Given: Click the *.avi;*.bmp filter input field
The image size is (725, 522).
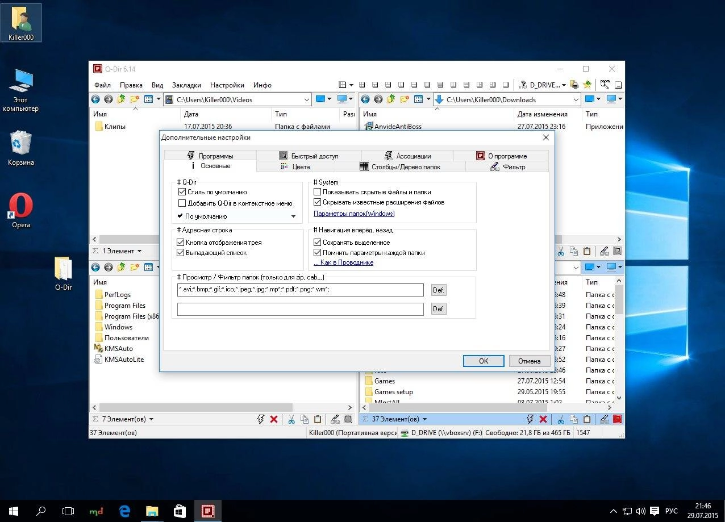Looking at the screenshot, I should click(301, 290).
